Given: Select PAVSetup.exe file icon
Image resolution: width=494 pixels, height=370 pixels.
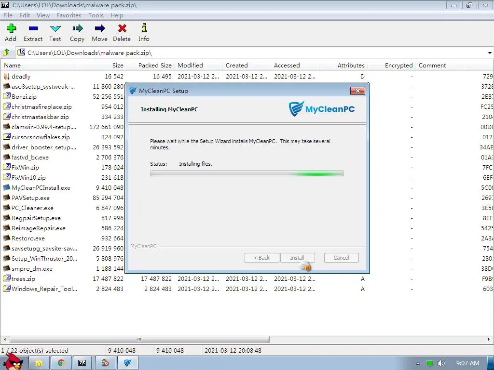Looking at the screenshot, I should [x=6, y=198].
